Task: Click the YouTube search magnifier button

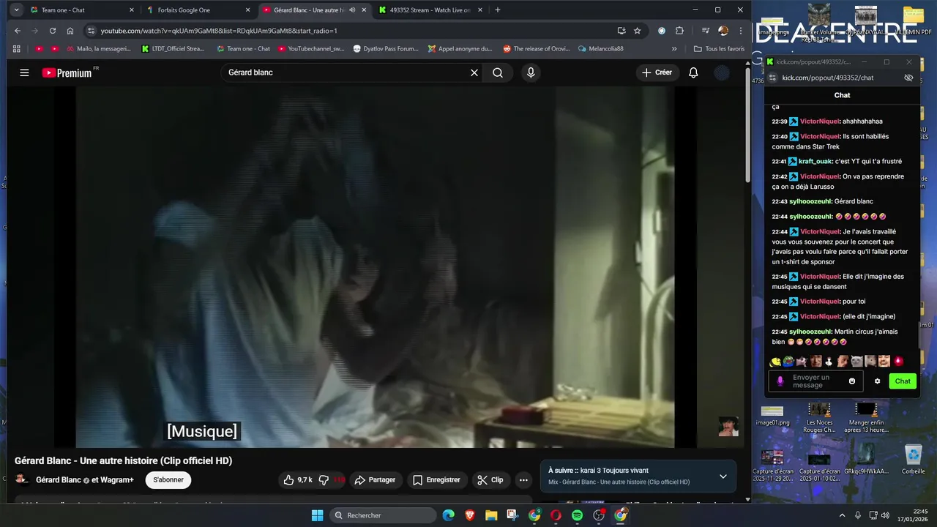Action: click(x=498, y=72)
